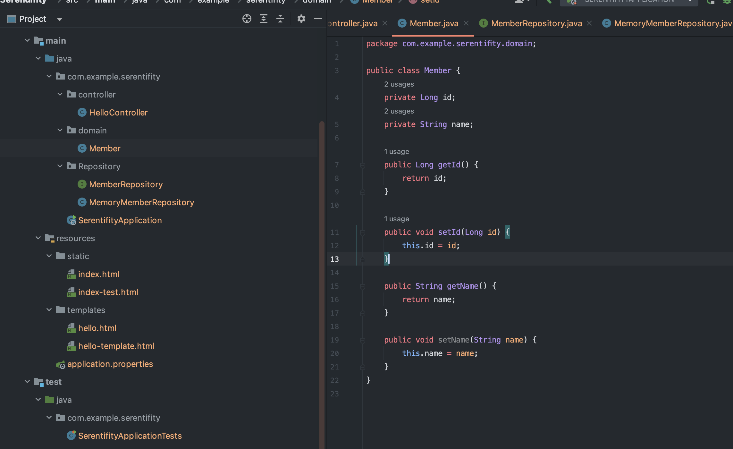Select hello-template.html file
733x449 pixels.
(x=116, y=346)
